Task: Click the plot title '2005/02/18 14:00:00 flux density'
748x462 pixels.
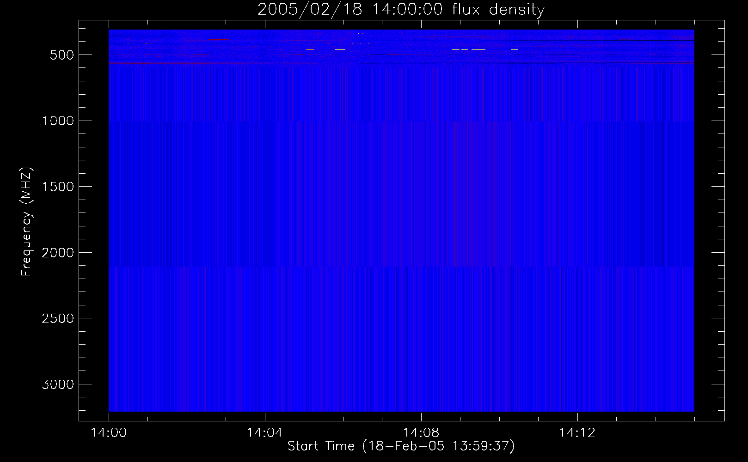Action: click(x=401, y=10)
